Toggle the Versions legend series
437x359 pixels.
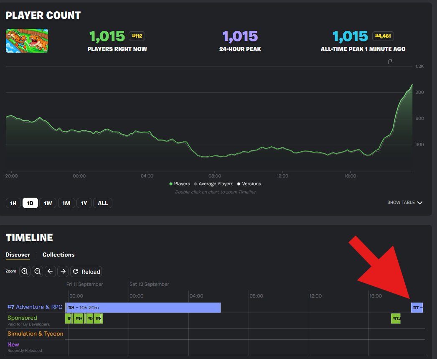point(249,184)
